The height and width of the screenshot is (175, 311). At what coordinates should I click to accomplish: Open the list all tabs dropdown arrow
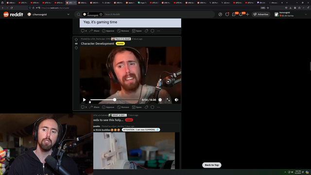coord(287,2)
